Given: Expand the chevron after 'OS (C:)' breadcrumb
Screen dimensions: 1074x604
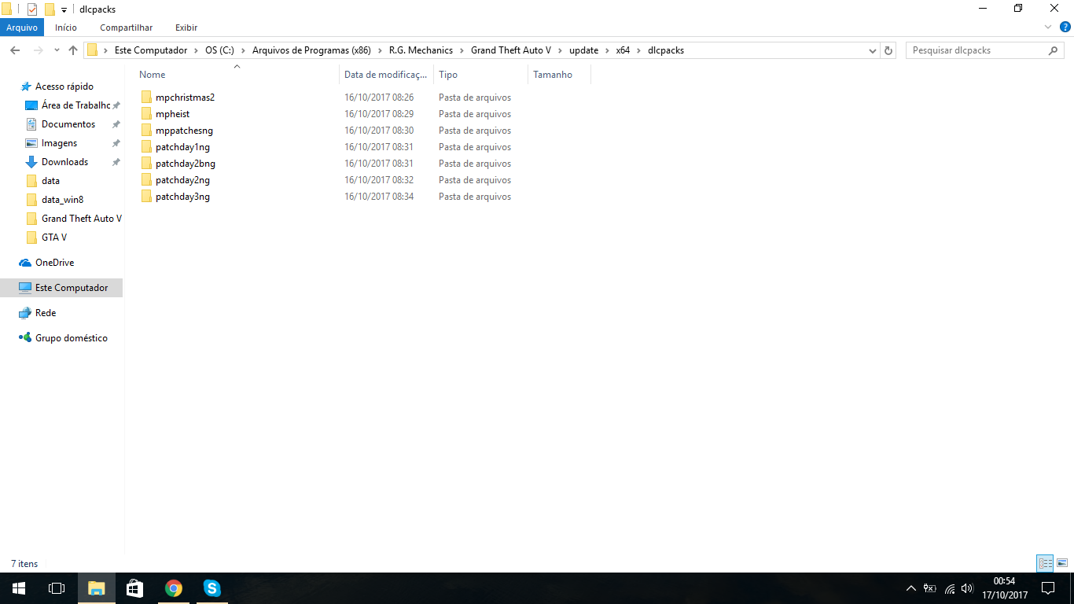Looking at the screenshot, I should [244, 50].
